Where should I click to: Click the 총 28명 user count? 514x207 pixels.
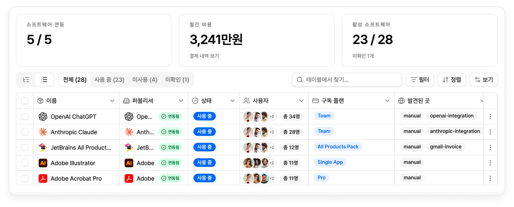292,132
